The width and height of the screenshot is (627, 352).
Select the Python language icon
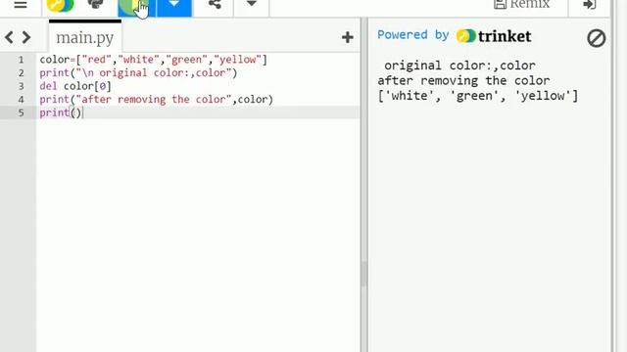click(x=95, y=4)
